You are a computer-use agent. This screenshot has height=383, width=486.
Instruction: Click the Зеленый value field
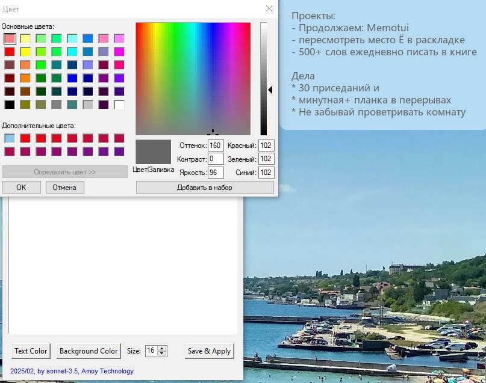266,159
